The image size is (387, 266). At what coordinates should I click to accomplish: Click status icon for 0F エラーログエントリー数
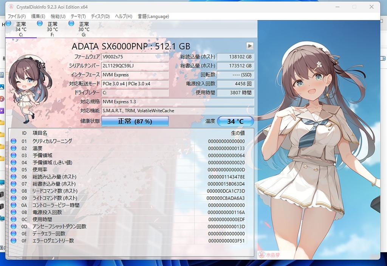(14, 240)
